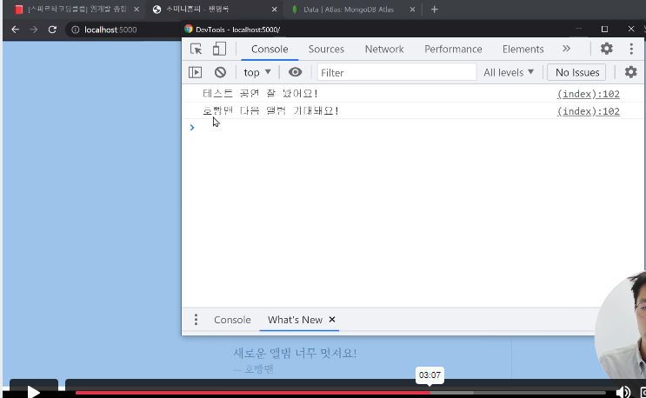Open a new browser tab
This screenshot has height=398, width=646.
coord(434,10)
